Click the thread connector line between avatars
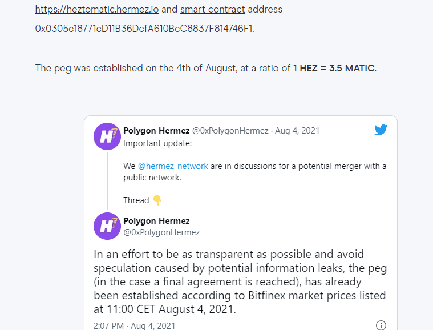433x330 pixels. point(107,182)
